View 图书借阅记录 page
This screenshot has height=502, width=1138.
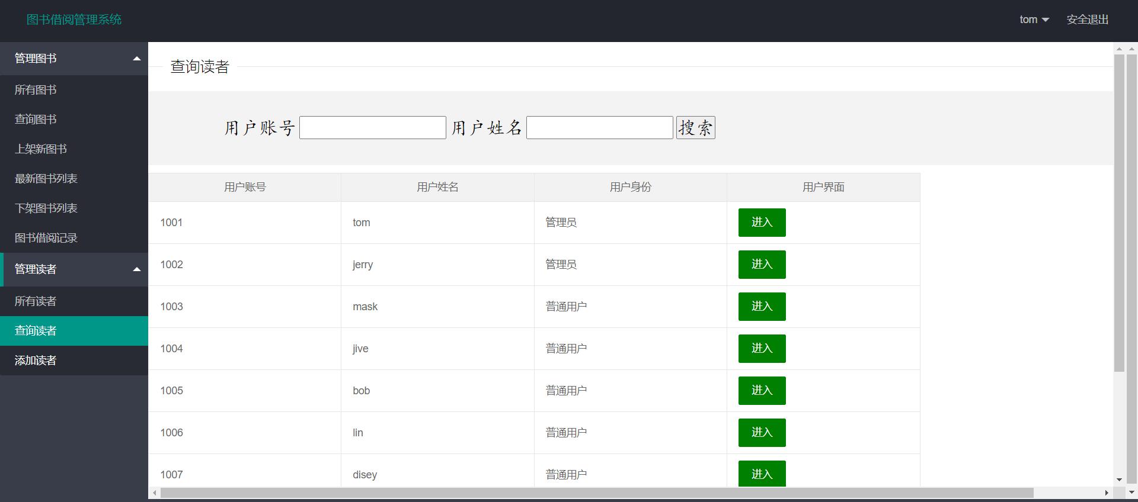coord(73,238)
